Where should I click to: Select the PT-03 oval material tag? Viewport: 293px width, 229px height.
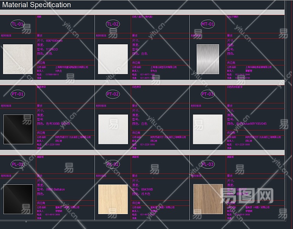[208, 94]
